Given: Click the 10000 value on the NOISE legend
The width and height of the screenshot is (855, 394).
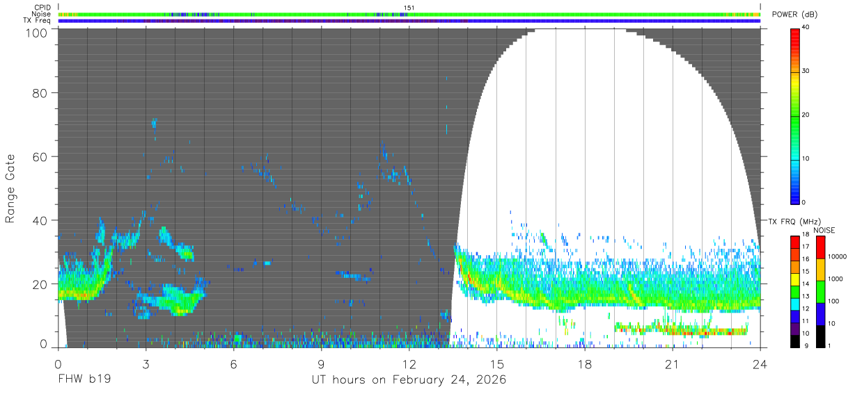Looking at the screenshot, I should 836,256.
